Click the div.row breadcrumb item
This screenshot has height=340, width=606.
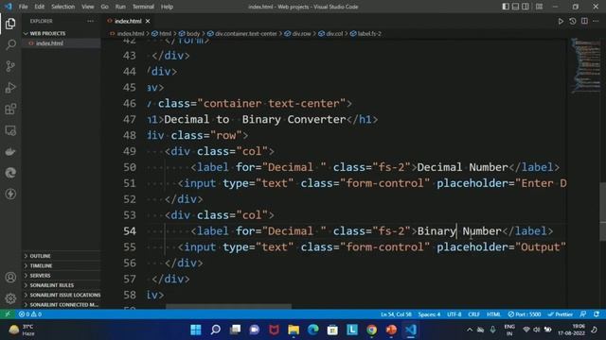297,34
